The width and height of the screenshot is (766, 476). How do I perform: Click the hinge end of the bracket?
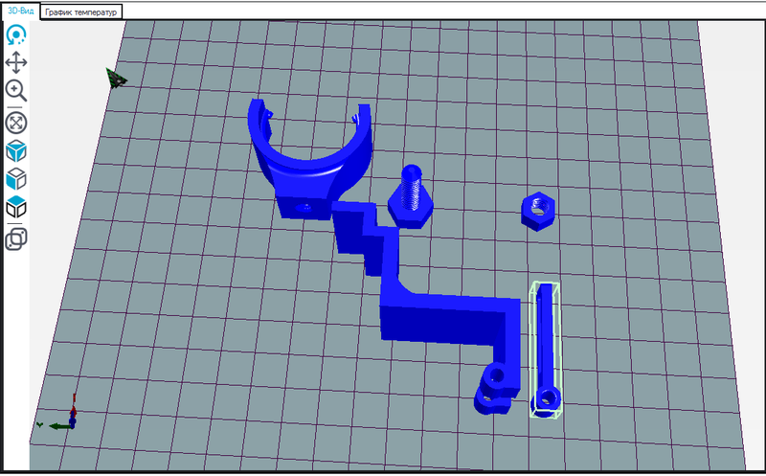click(496, 388)
